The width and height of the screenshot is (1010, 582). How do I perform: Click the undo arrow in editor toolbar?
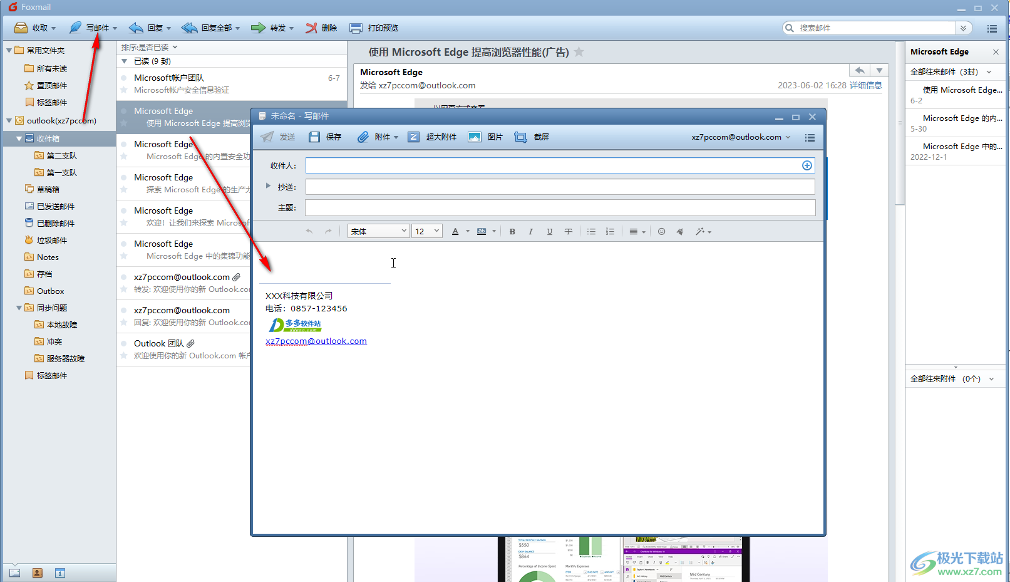click(309, 231)
